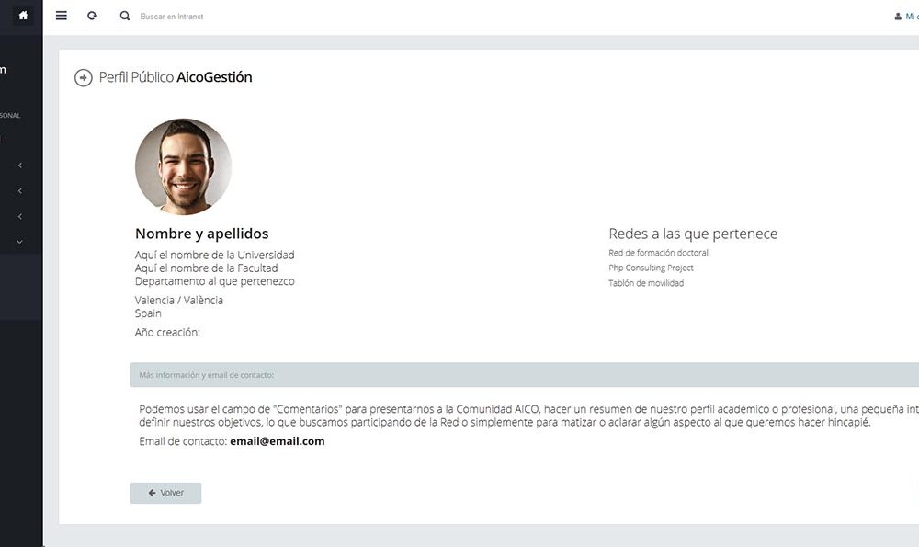
Task: Click the refresh arrow icon
Action: [92, 16]
